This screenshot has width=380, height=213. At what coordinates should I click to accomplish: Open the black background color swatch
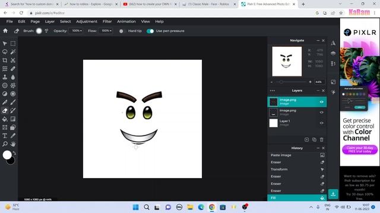[x=11, y=162]
